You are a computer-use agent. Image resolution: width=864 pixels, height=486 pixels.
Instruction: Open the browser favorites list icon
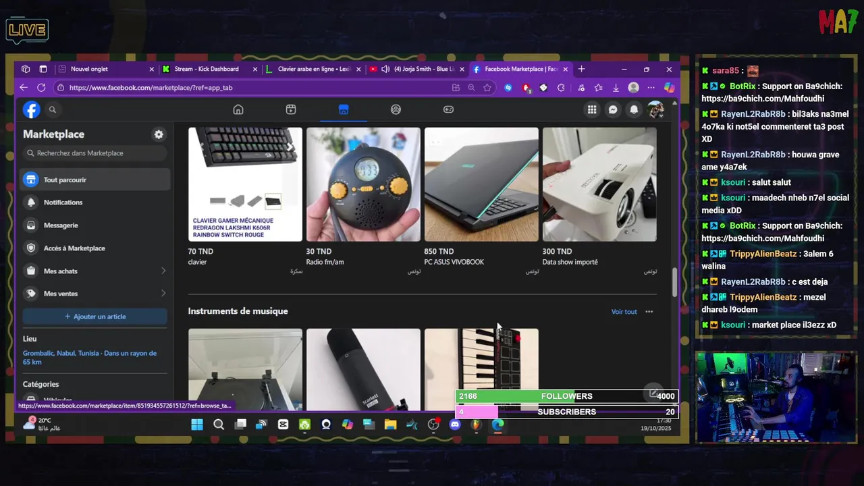(598, 88)
